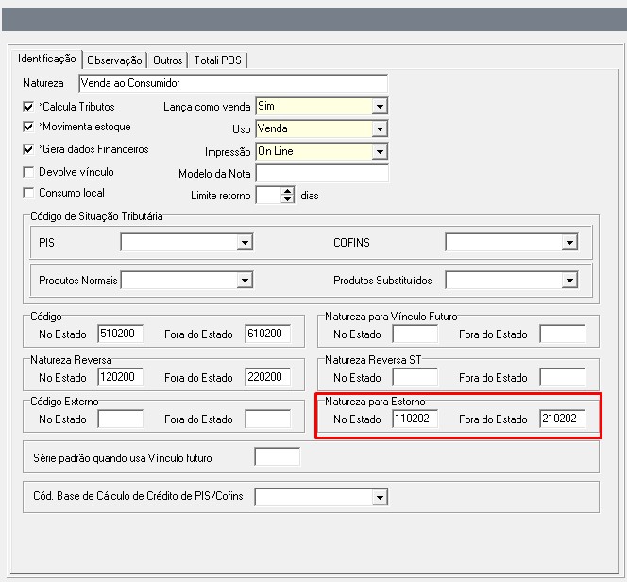Uncheck the Calcula Tributos checkbox
Screen dimensions: 627x582
pos(28,107)
